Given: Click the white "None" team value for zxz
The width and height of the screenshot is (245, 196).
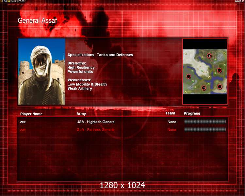Looking at the screenshot, I should [x=172, y=122].
